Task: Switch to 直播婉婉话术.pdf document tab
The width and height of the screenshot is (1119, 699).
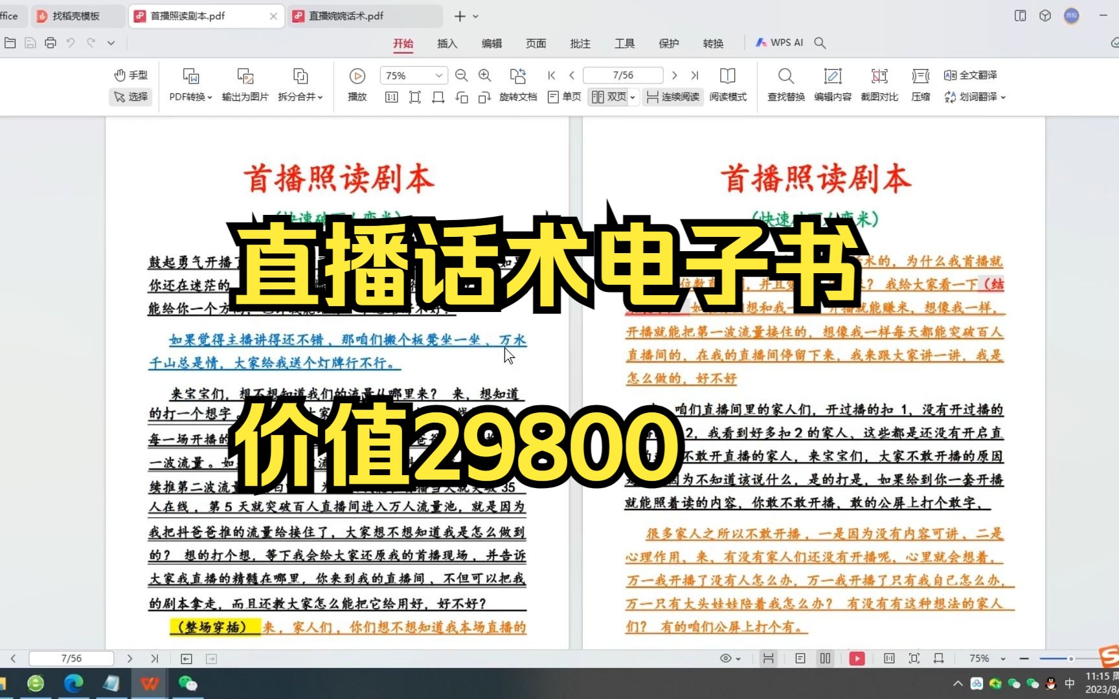Action: (x=366, y=16)
